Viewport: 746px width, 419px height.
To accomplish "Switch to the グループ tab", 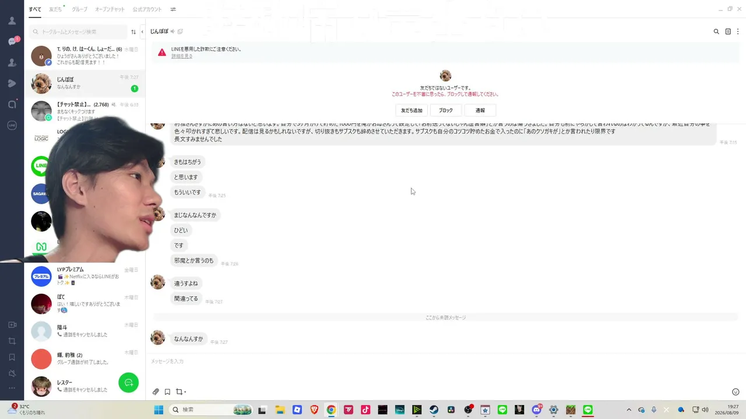I will coord(79,9).
